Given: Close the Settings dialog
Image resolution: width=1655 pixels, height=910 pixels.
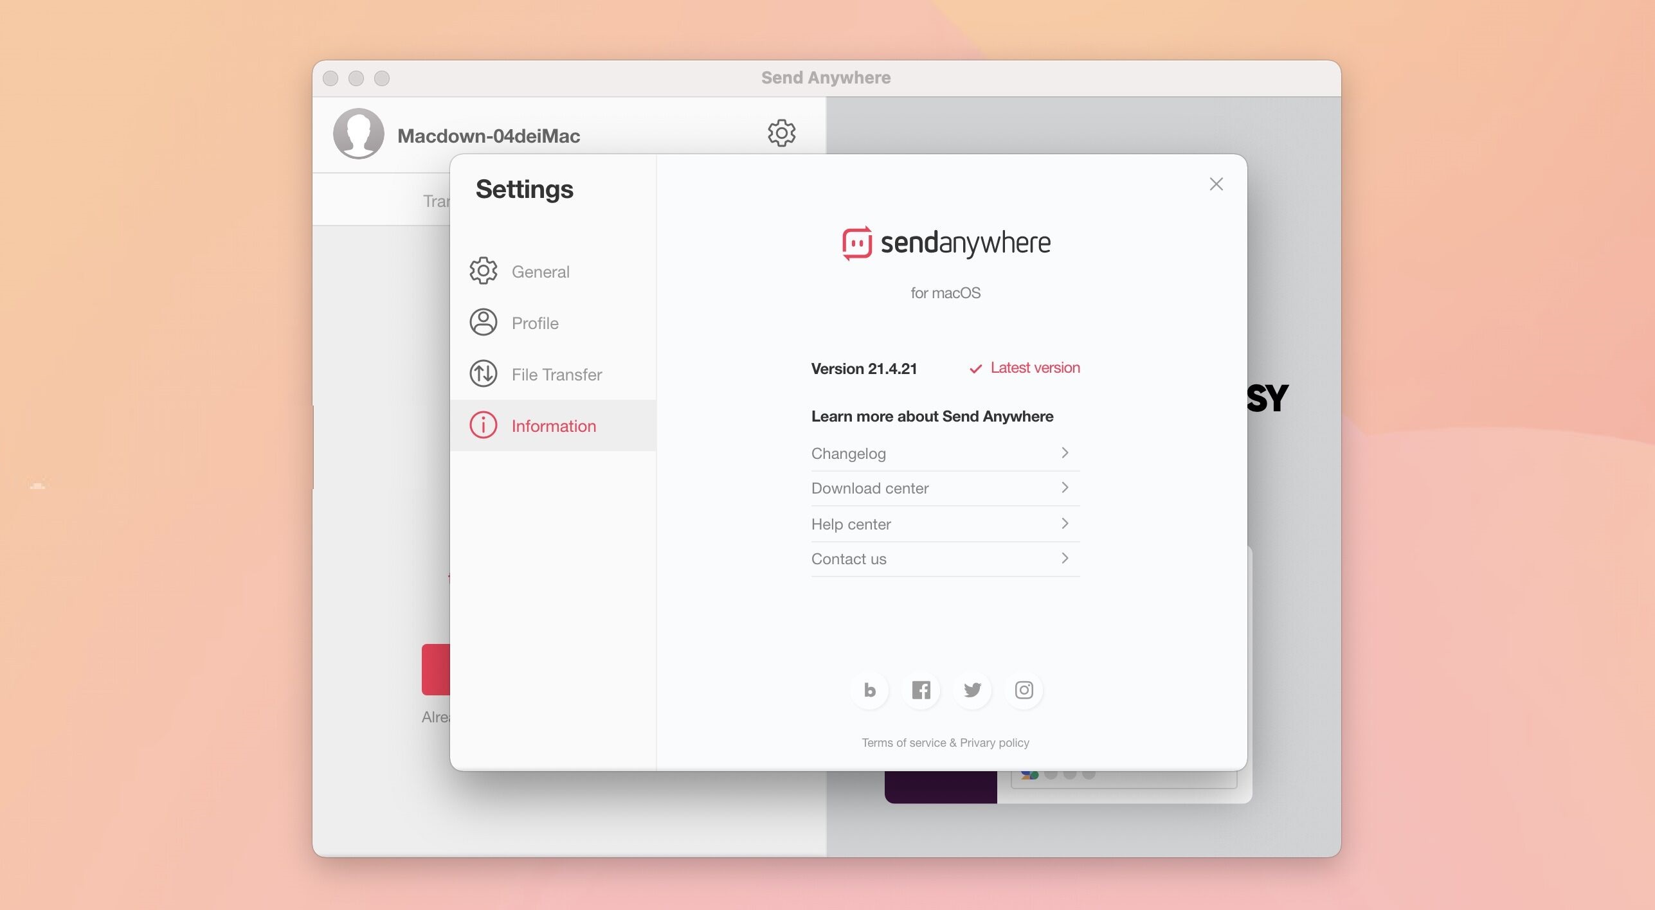Looking at the screenshot, I should [x=1215, y=184].
